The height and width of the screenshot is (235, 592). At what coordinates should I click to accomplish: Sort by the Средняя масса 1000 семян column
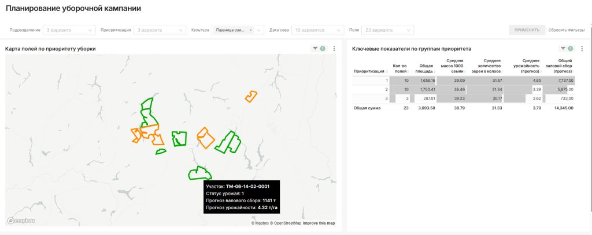click(x=452, y=66)
